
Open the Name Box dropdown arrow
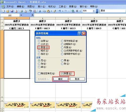pyautogui.click(x=21, y=15)
